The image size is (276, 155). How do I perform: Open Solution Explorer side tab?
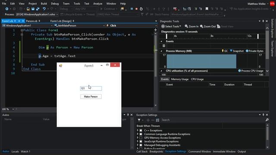[272, 29]
